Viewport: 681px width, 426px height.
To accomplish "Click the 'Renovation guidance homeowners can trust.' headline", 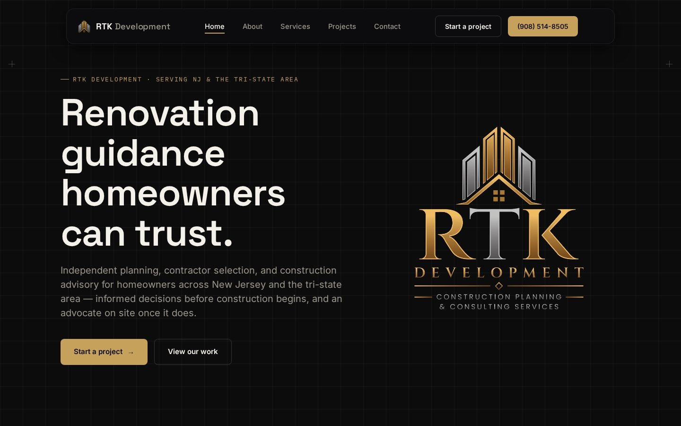I will pyautogui.click(x=174, y=173).
